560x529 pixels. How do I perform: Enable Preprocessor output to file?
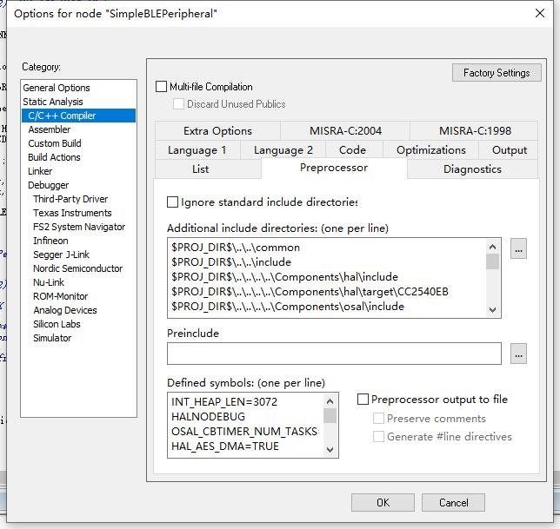(363, 400)
